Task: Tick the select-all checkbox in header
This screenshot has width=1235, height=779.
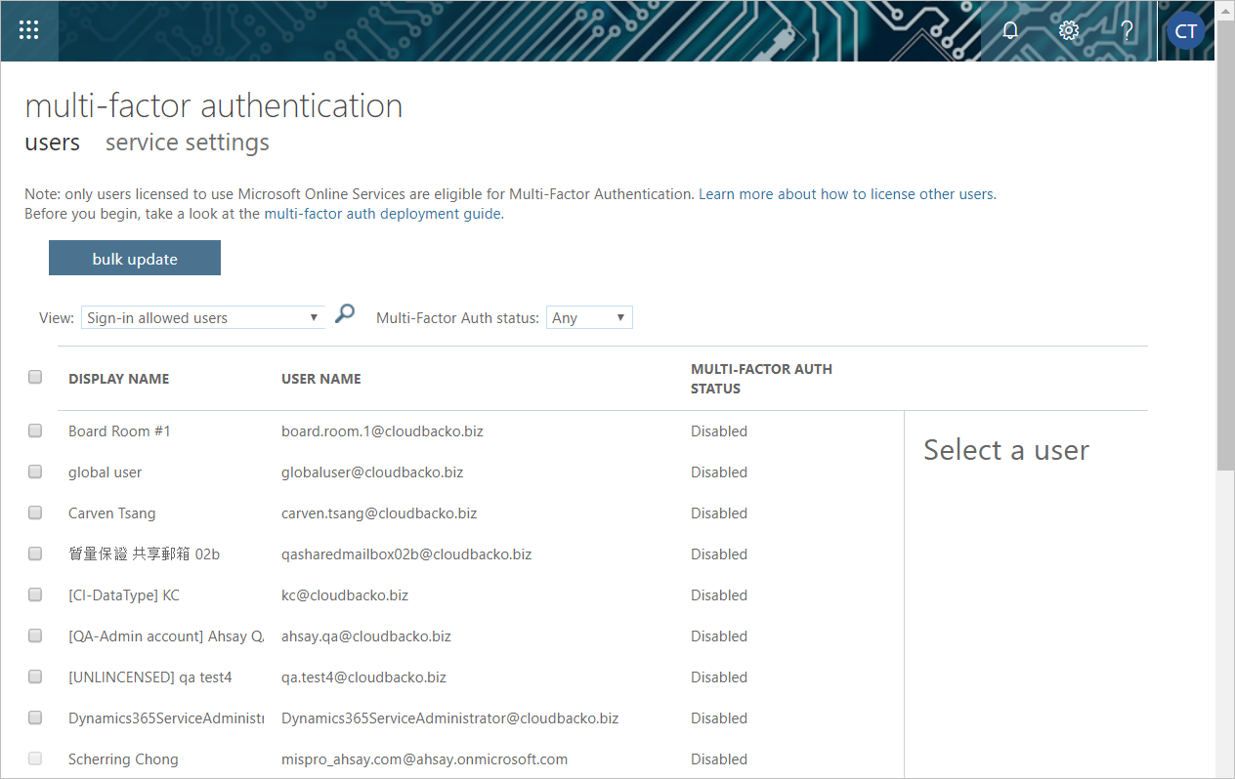Action: pos(35,377)
